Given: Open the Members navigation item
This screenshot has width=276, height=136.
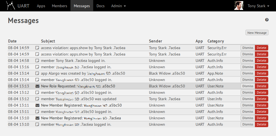Looking at the screenshot, I should pyautogui.click(x=59, y=6).
